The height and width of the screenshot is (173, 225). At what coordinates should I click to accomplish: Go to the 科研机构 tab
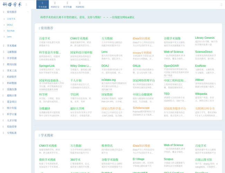[x=80, y=4]
